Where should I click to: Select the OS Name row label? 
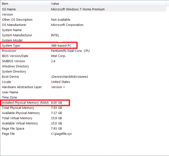click(9, 9)
